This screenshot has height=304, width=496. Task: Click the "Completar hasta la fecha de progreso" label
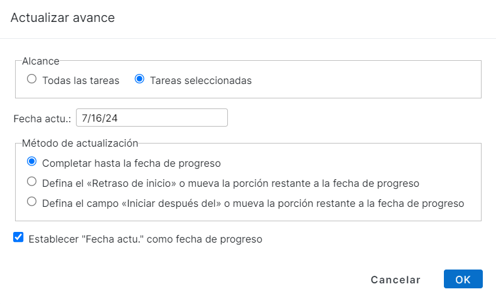(x=131, y=164)
